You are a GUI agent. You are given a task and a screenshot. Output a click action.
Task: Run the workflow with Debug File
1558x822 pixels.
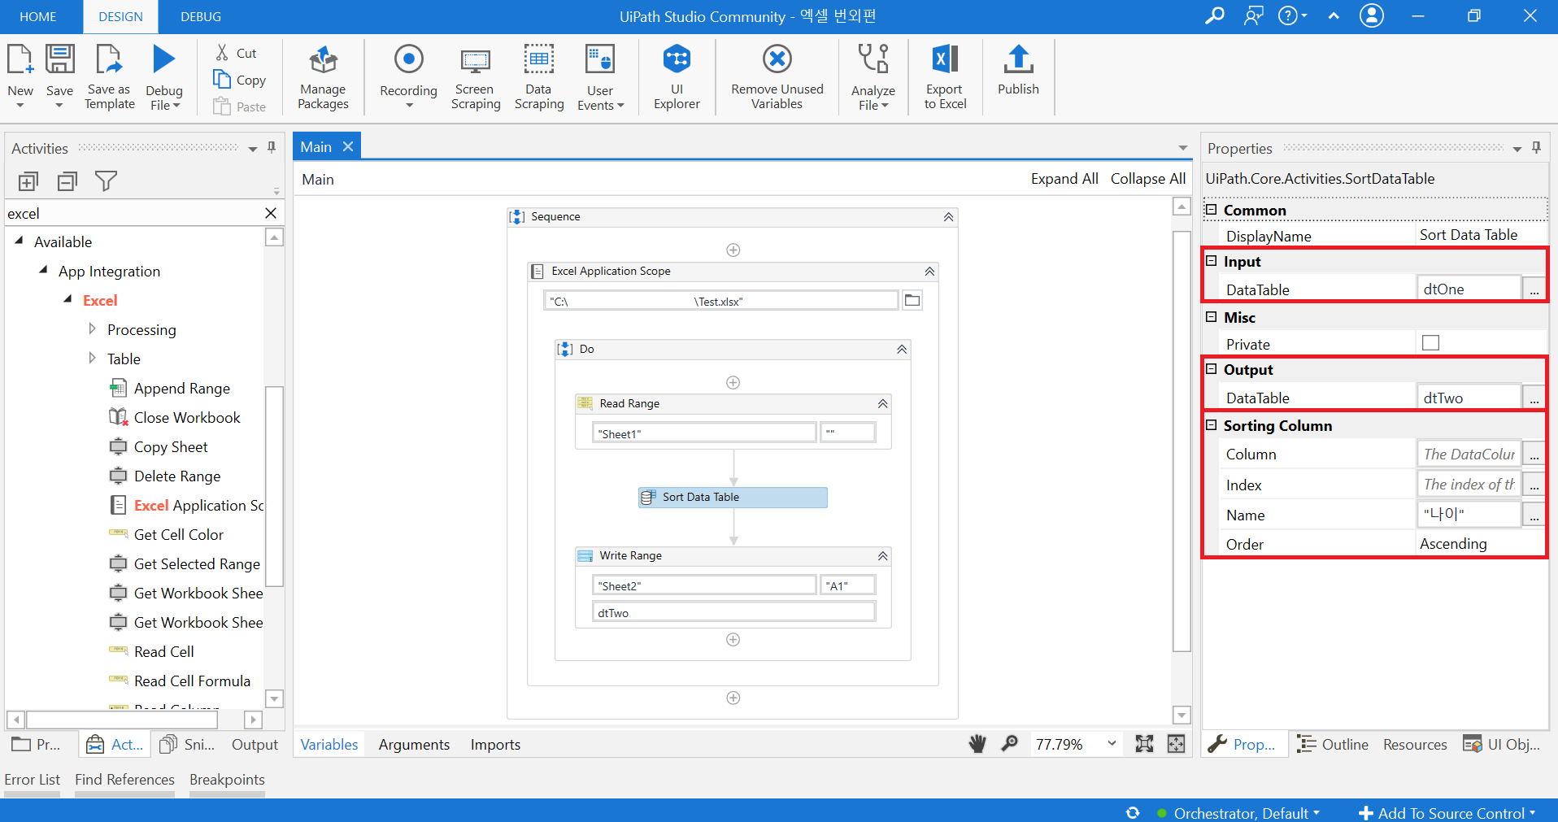pos(163,59)
